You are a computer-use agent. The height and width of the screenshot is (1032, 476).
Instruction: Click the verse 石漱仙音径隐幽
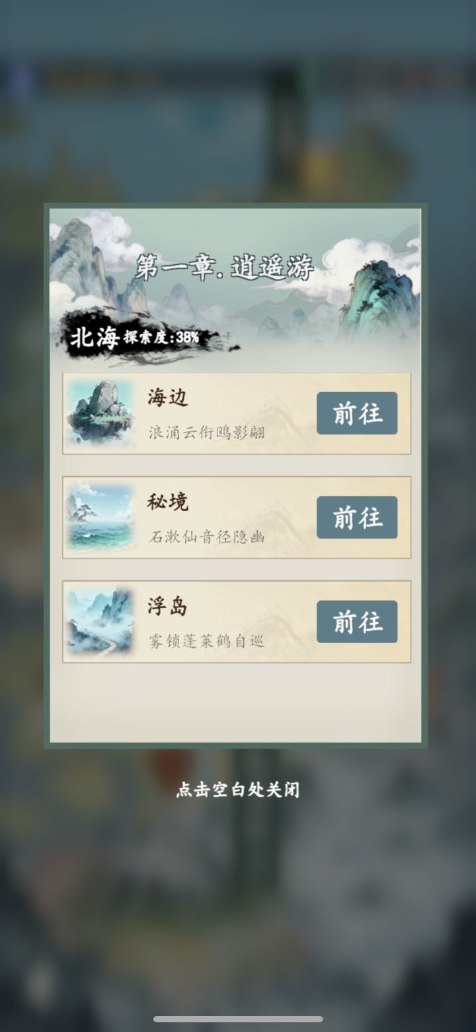point(207,537)
